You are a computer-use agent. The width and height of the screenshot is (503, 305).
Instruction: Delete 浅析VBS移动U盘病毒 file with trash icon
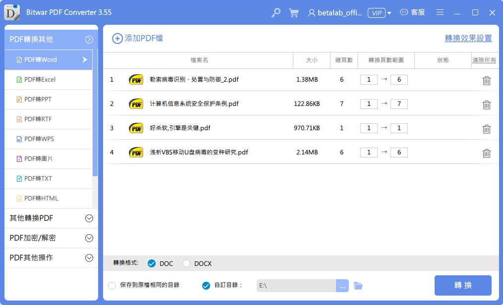486,153
